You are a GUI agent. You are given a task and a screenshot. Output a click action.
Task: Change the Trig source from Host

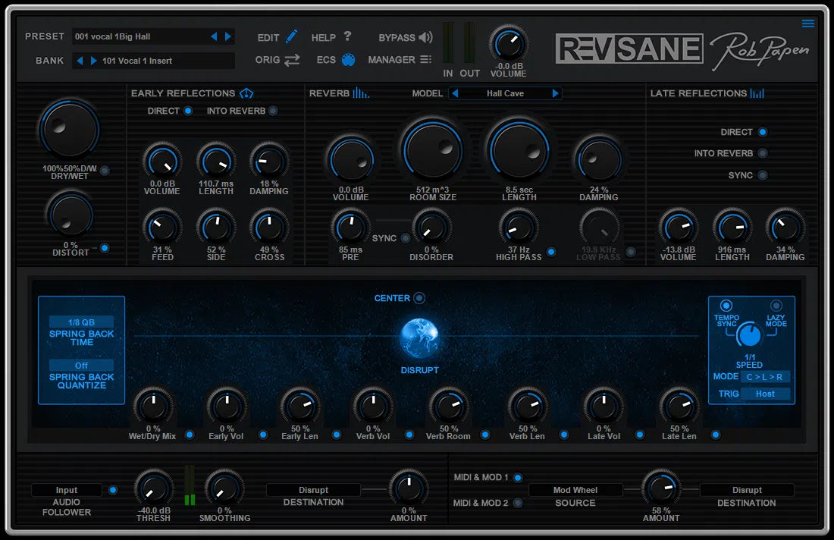tap(766, 394)
